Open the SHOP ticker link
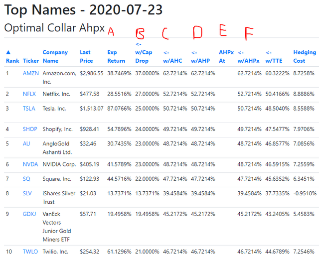This screenshot has height=260, width=319. tap(30, 129)
